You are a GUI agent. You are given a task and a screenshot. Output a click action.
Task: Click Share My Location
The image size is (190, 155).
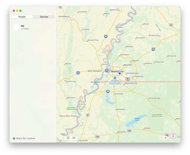tap(26, 138)
